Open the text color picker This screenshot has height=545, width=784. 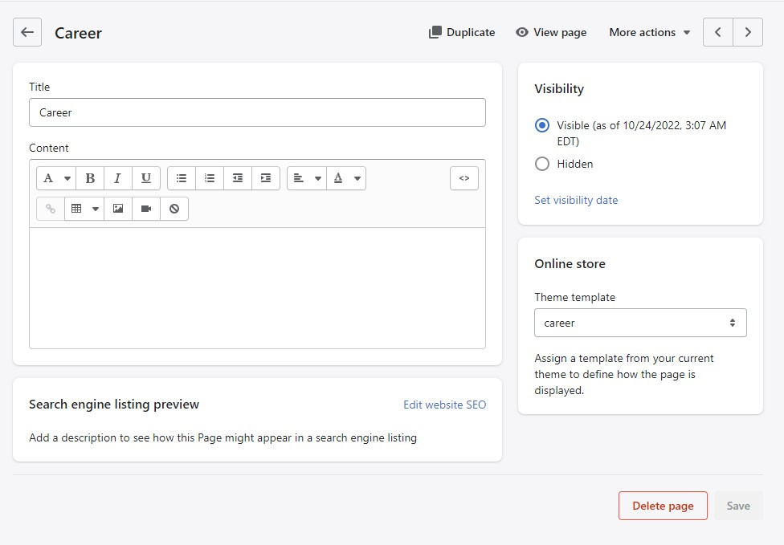pyautogui.click(x=346, y=178)
